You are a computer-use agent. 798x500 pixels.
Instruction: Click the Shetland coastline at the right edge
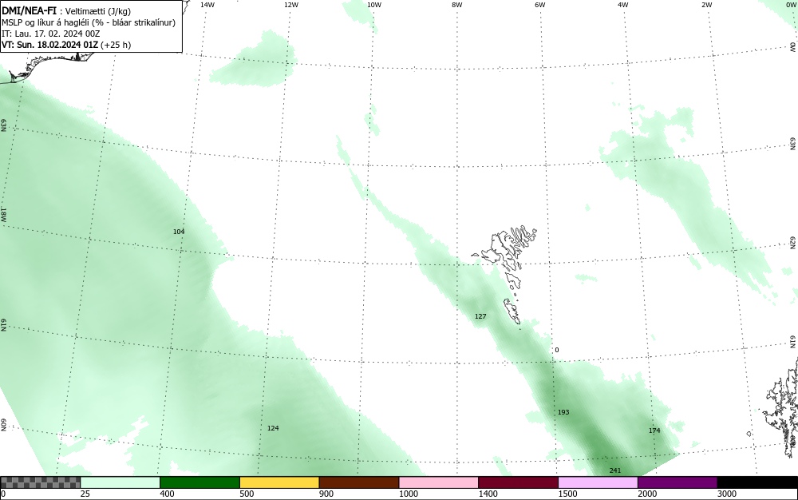[780, 409]
